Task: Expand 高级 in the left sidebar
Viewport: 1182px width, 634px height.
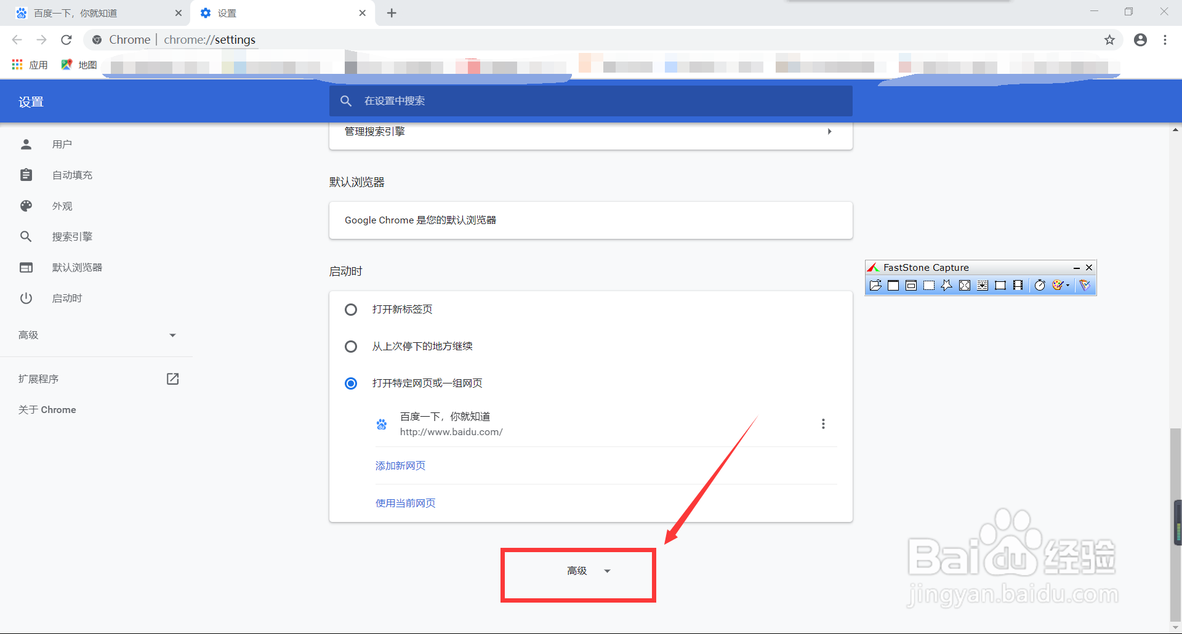Action: 96,335
